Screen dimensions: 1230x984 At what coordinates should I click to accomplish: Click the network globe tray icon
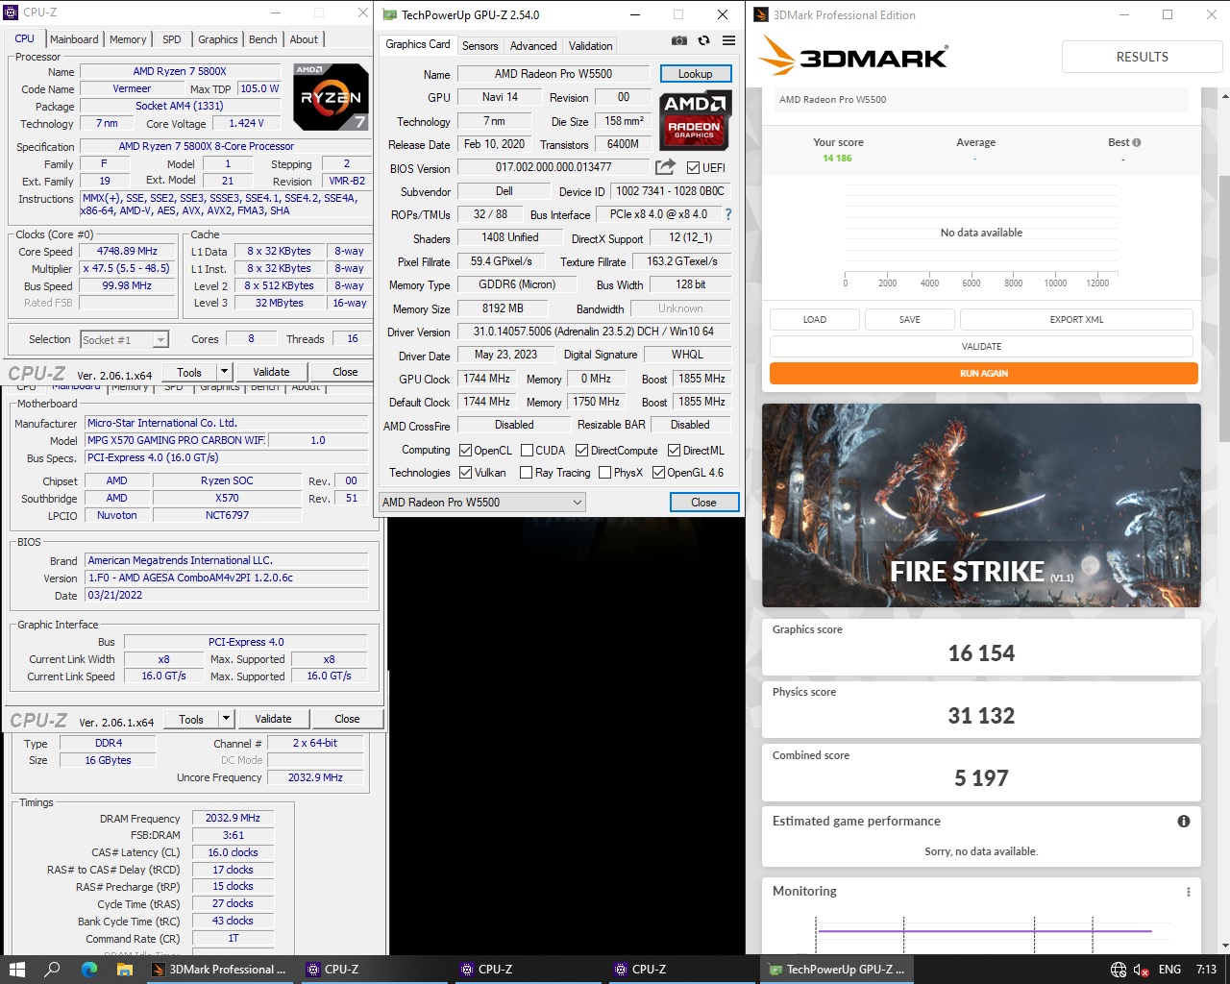[1119, 970]
